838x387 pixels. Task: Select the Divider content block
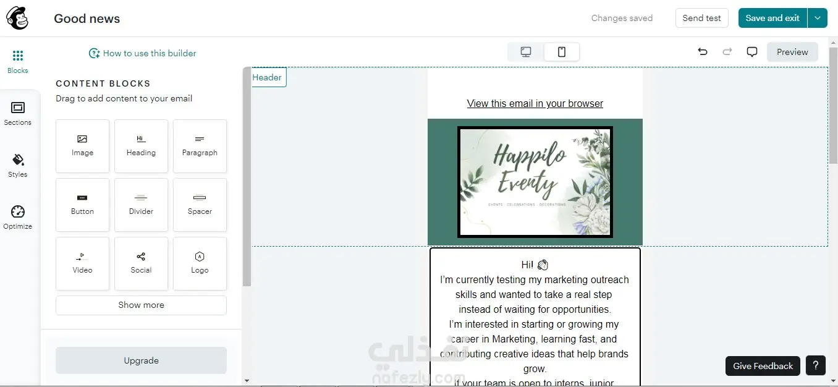(141, 205)
